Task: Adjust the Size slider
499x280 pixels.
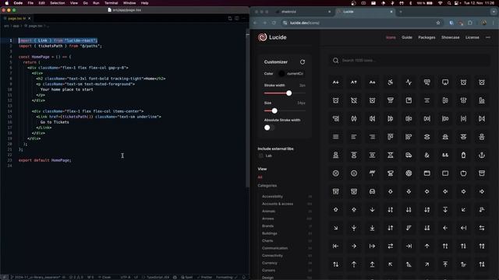Action: [285, 110]
